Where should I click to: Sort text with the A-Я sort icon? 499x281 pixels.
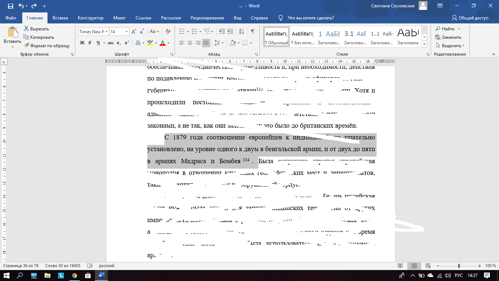point(242,32)
